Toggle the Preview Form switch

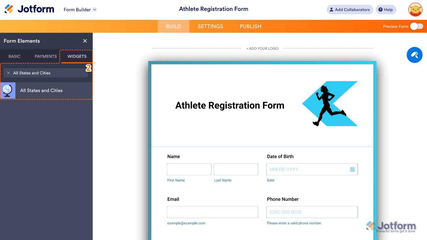click(x=416, y=26)
